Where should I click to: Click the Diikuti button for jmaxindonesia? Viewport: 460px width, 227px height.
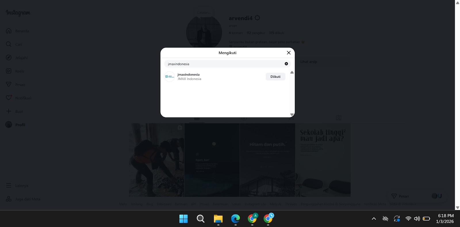tap(275, 77)
